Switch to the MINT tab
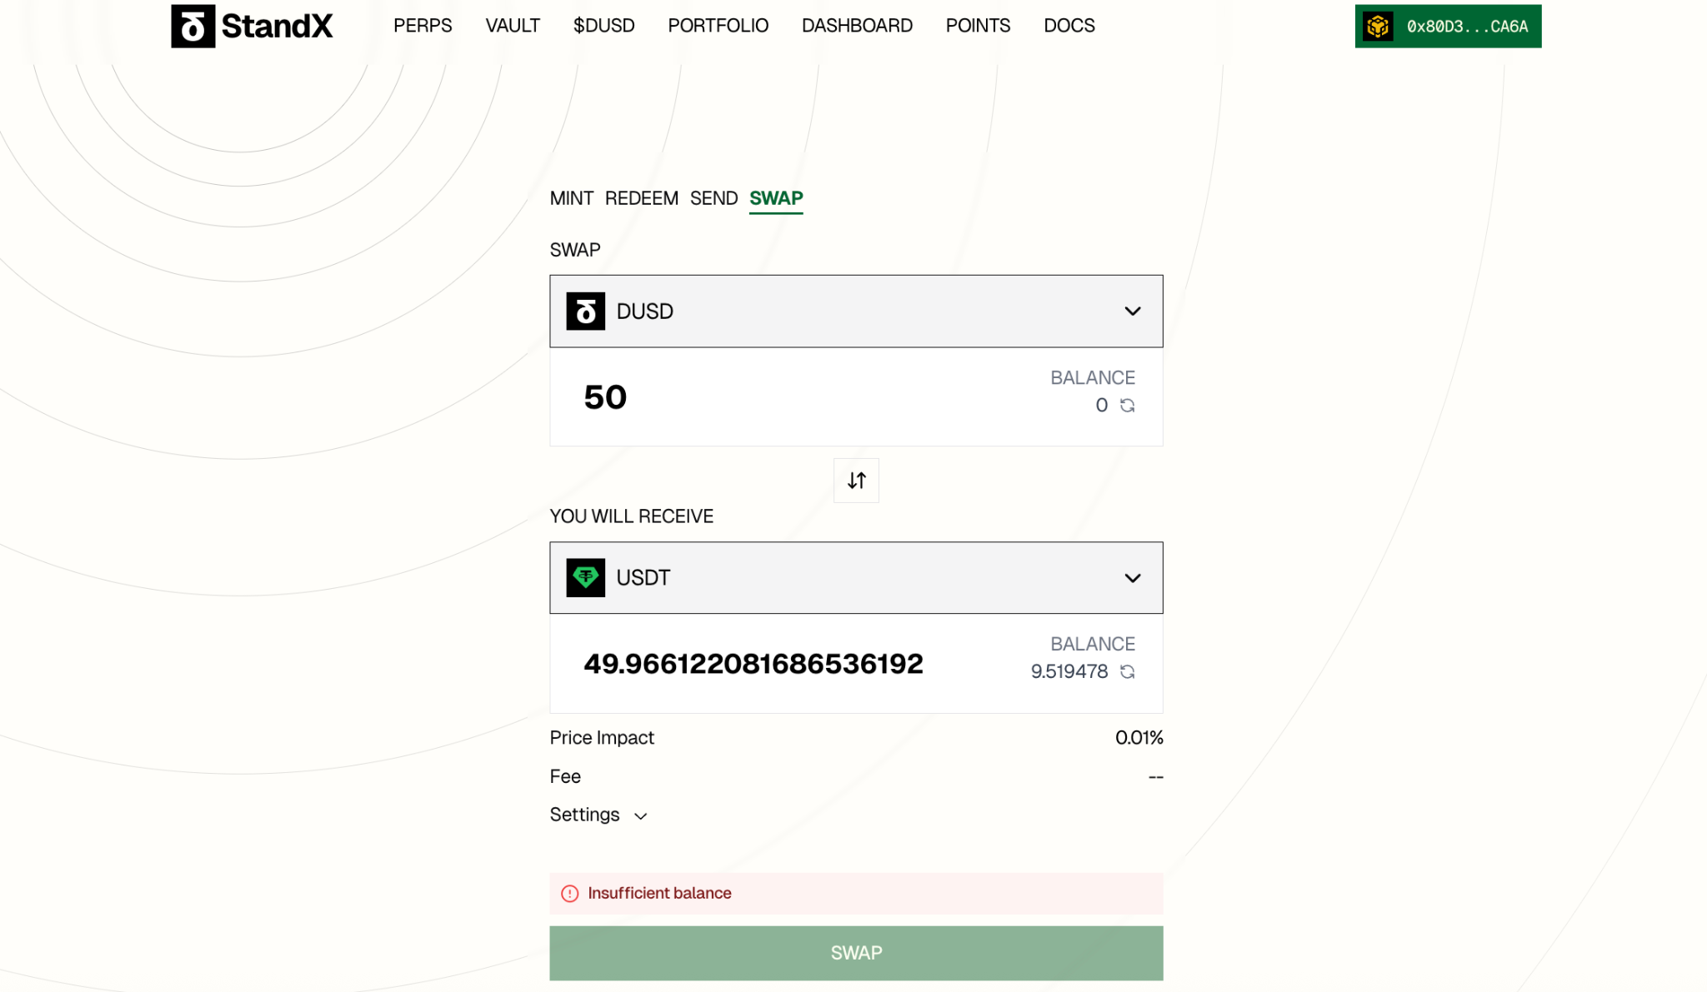This screenshot has width=1707, height=992. (571, 198)
